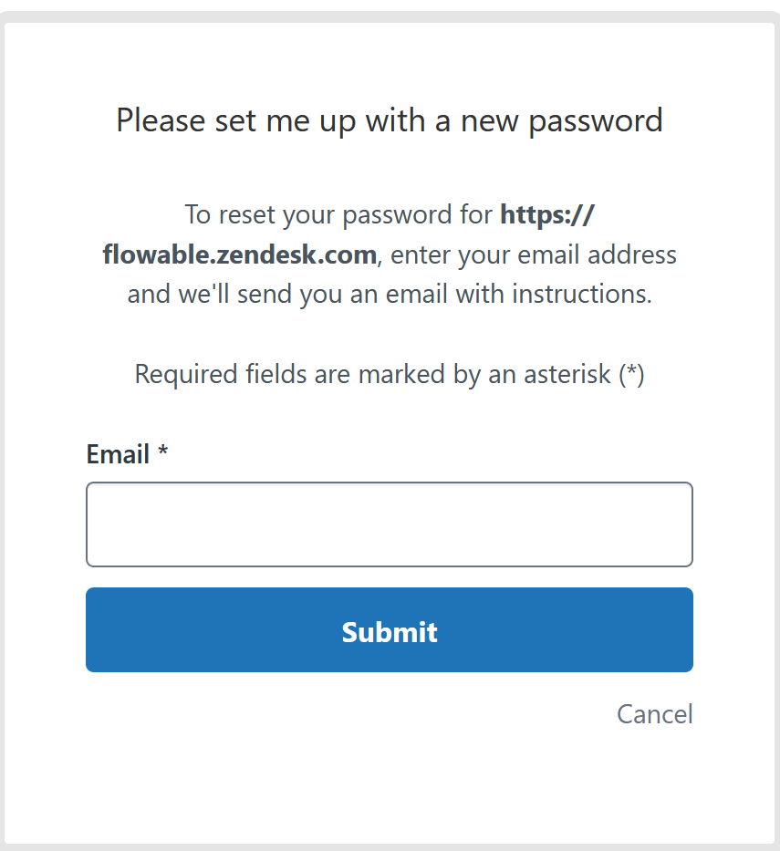Select the password reset form heading
This screenshot has width=780, height=851.
[x=390, y=119]
